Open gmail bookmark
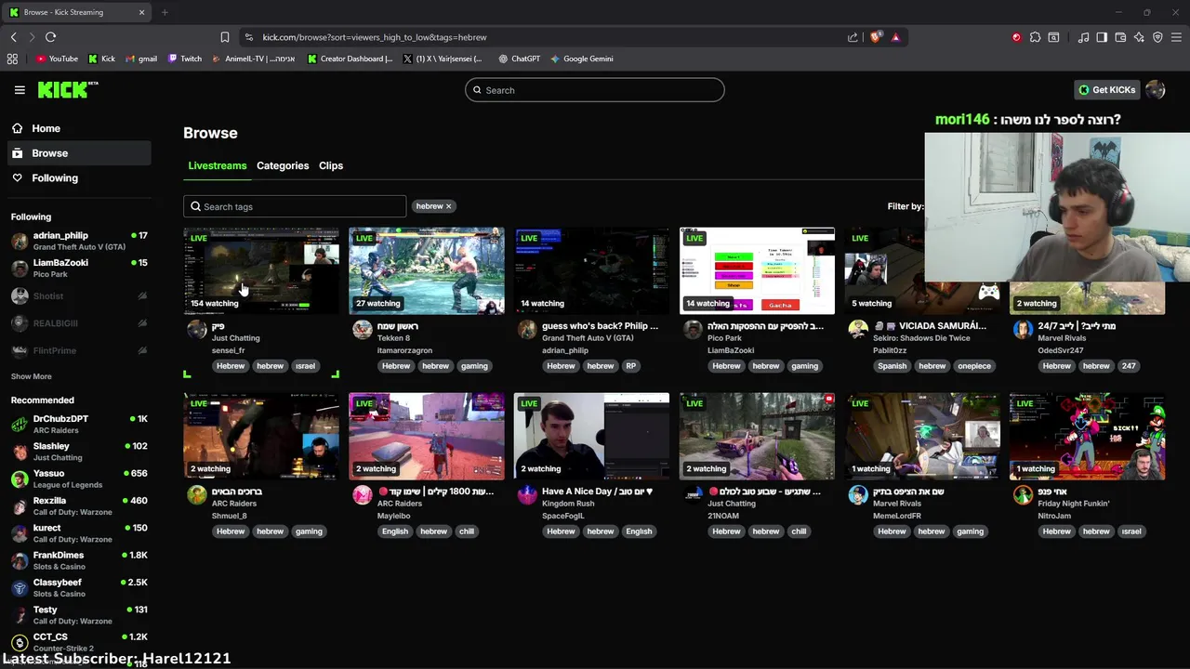Screen dimensions: 1190x669 (x=141, y=59)
